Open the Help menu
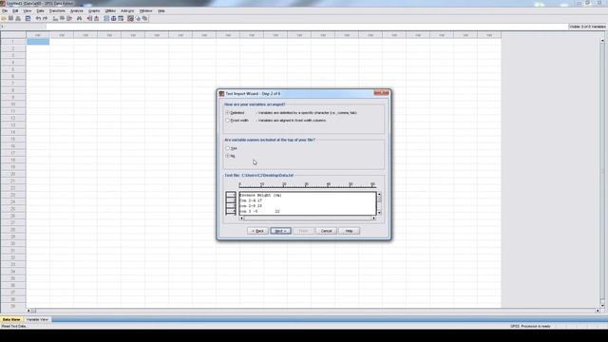The height and width of the screenshot is (342, 608). [x=161, y=10]
